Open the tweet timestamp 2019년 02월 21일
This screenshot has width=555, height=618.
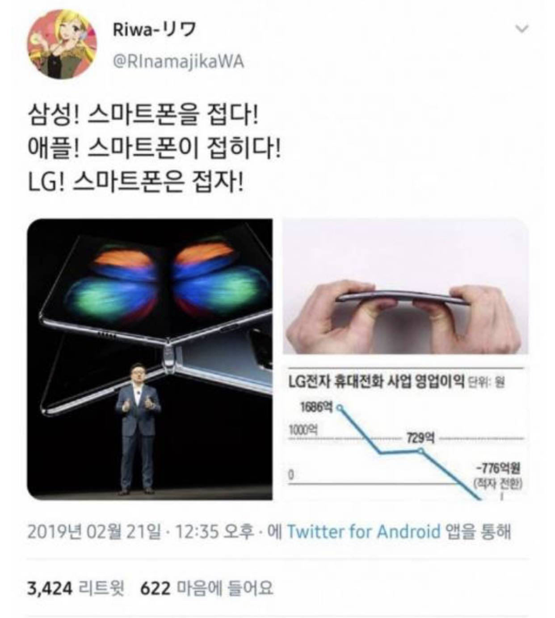[94, 532]
